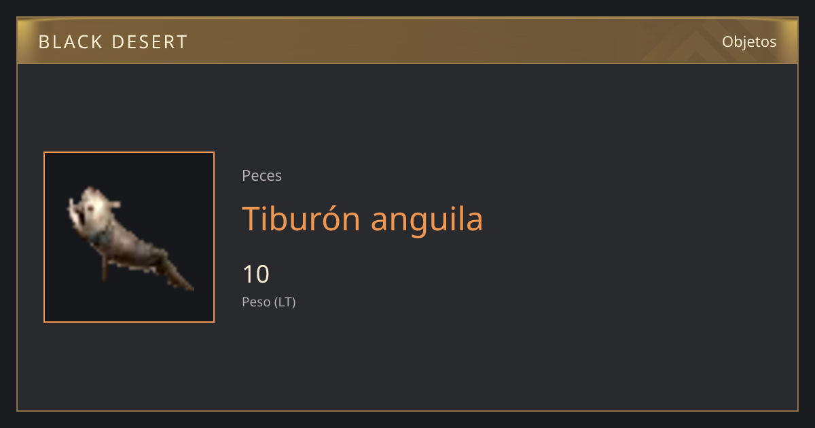Select the word BLACK in the header
Viewport: 815px width, 428px height.
[x=69, y=42]
